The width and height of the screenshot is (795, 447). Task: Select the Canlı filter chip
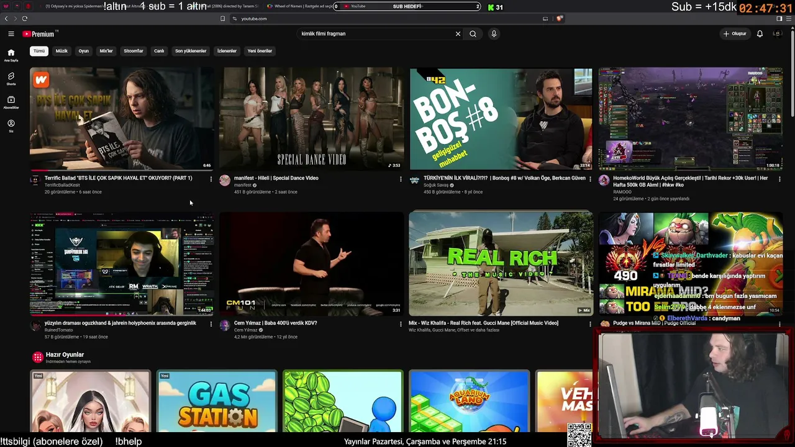tap(159, 51)
